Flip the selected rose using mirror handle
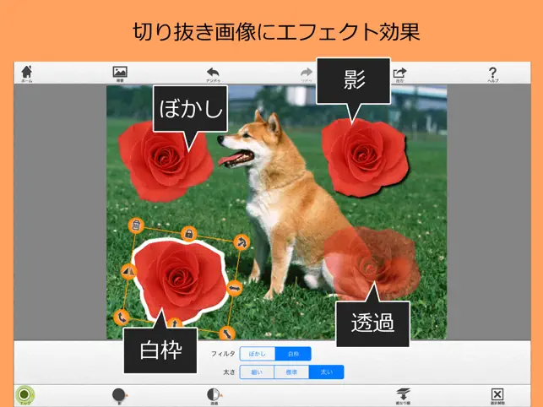Image resolution: width=543 pixels, height=407 pixels. pyautogui.click(x=128, y=271)
